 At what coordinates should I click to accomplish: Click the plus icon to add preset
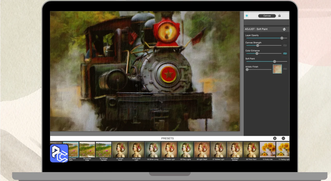[x=275, y=138]
